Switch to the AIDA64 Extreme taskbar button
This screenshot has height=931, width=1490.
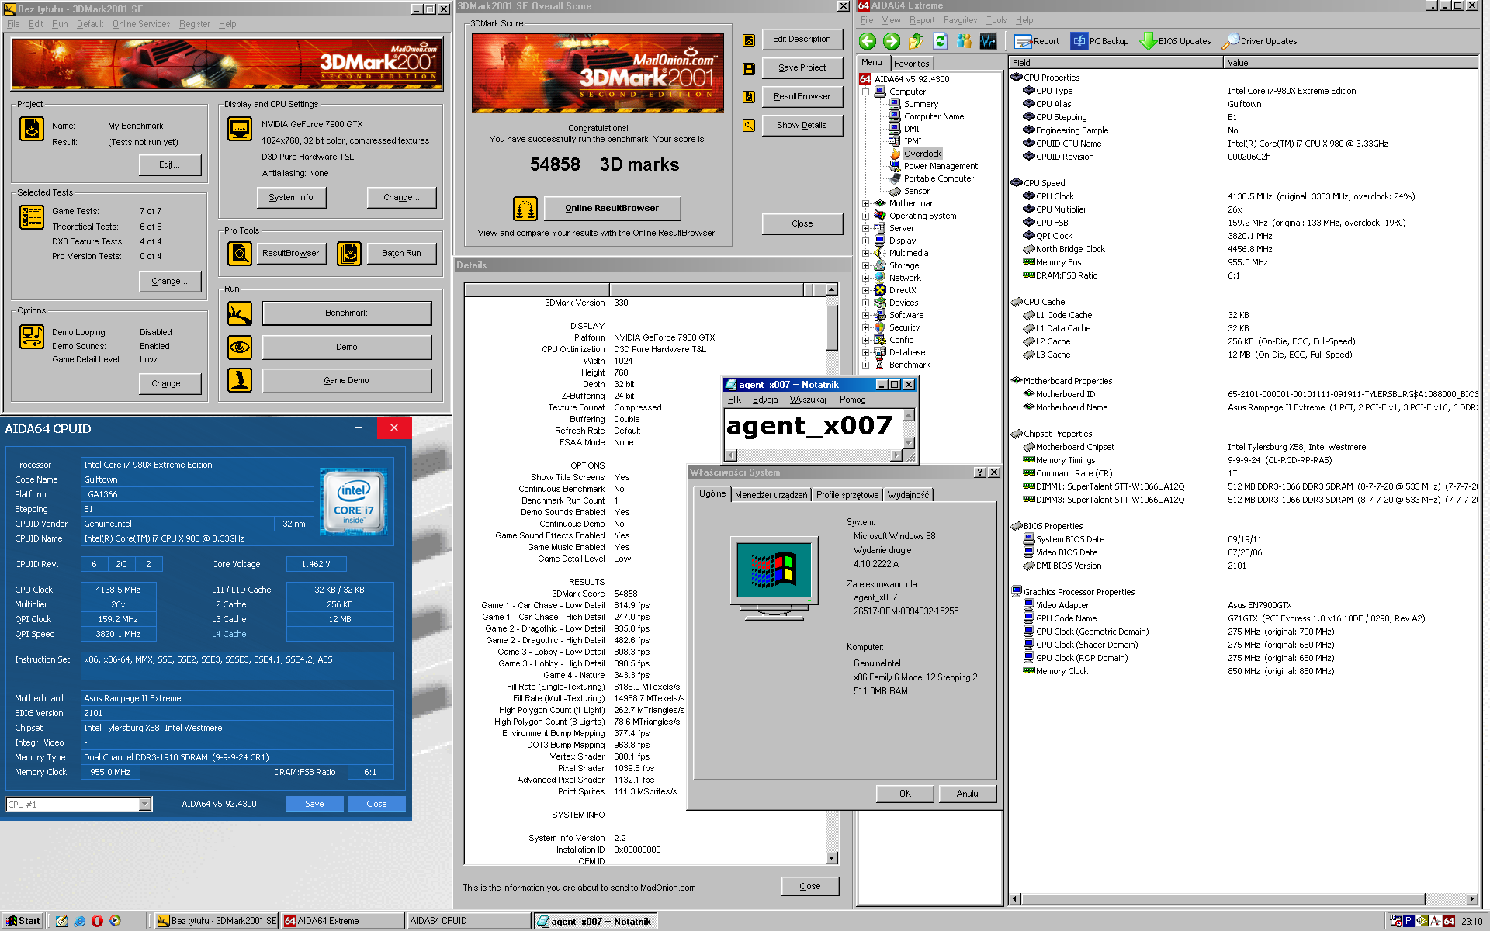tap(342, 921)
